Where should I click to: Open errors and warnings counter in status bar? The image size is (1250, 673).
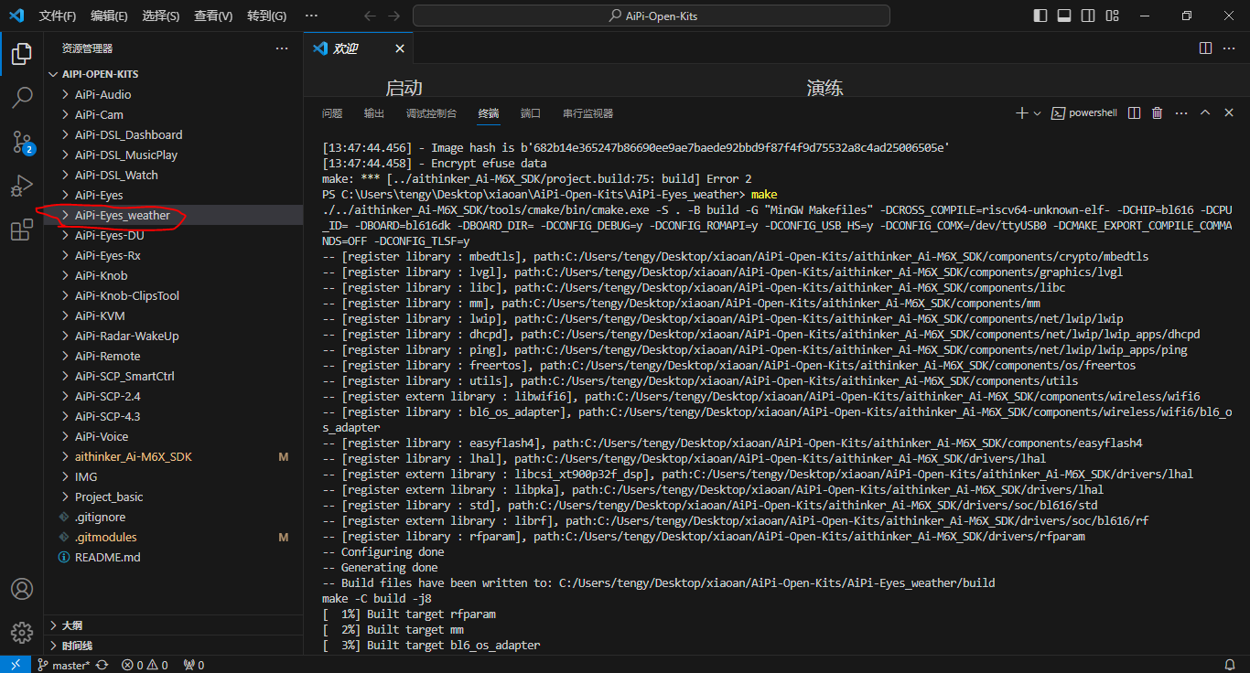(x=145, y=665)
